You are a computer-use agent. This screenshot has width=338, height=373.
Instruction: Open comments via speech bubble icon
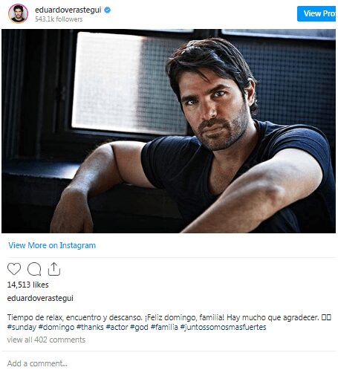(x=34, y=269)
